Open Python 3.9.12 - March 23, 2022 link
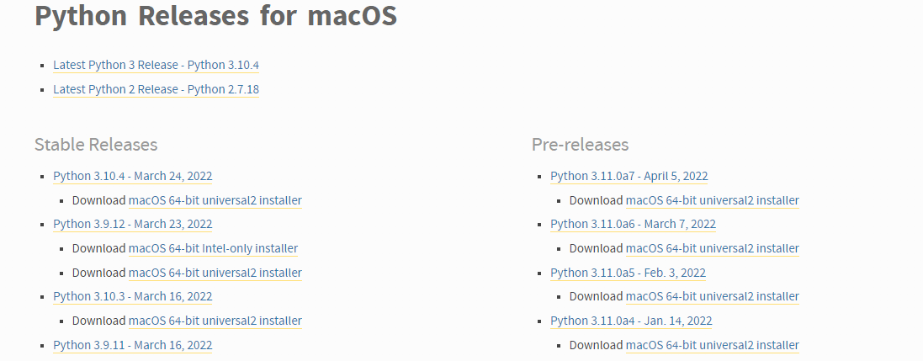The width and height of the screenshot is (923, 361). coord(132,225)
